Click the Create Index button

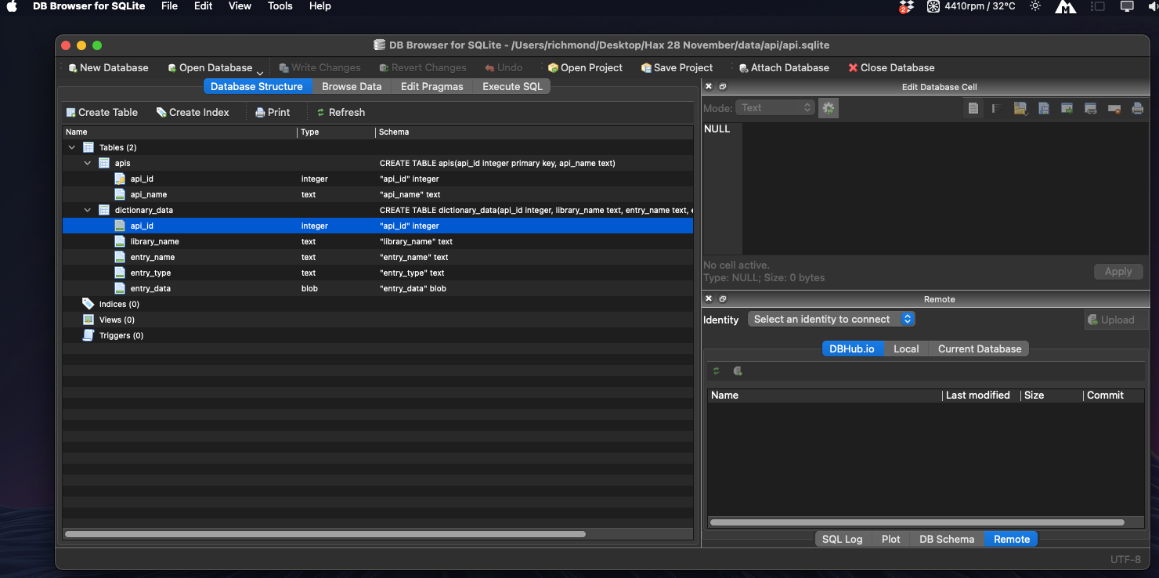point(193,112)
